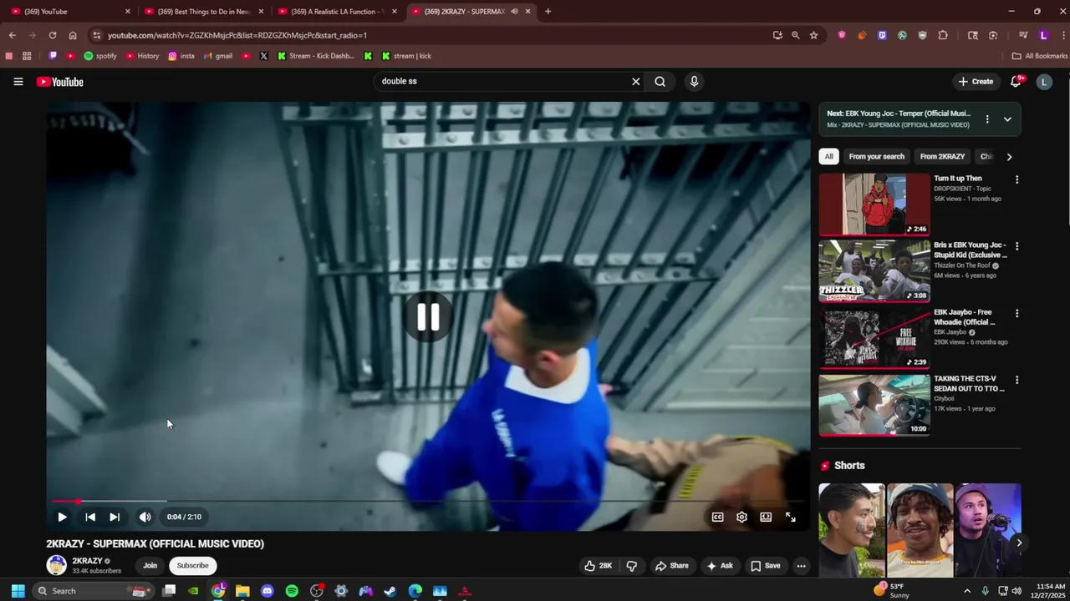Open a new browser tab

click(x=548, y=12)
